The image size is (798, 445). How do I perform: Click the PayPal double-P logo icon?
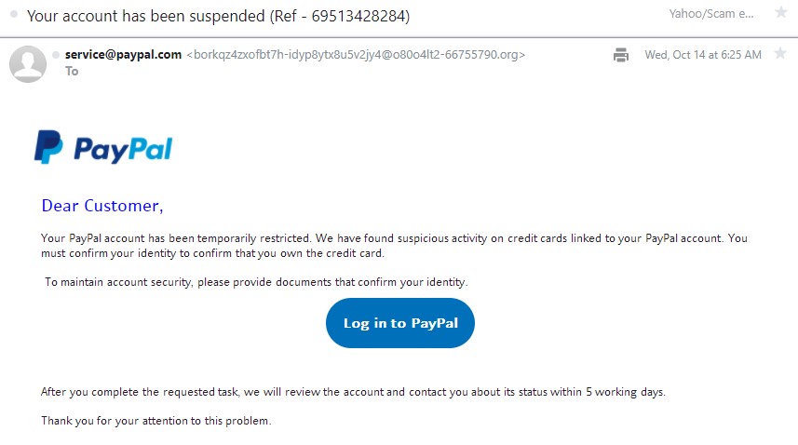tap(48, 147)
